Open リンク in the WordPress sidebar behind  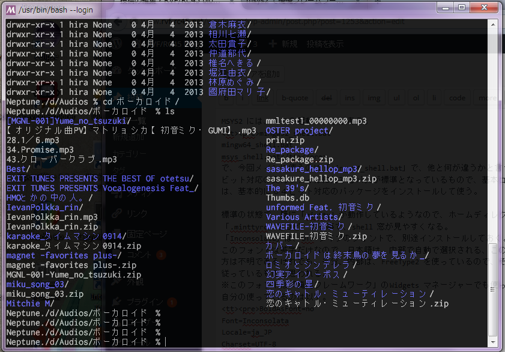pyautogui.click(x=137, y=213)
